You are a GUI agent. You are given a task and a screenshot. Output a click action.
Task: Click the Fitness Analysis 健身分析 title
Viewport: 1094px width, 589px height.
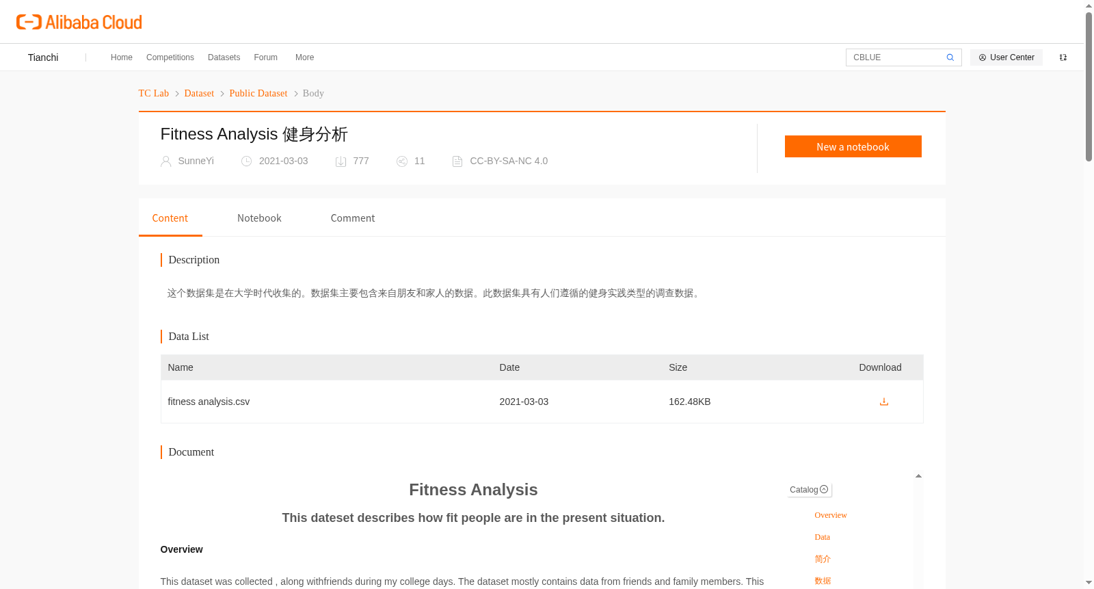pyautogui.click(x=254, y=134)
